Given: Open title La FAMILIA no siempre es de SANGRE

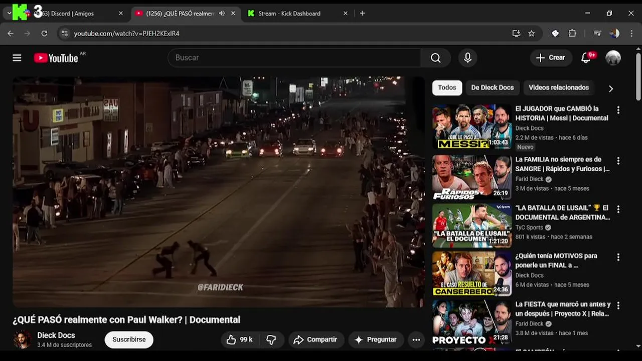Looking at the screenshot, I should point(562,164).
